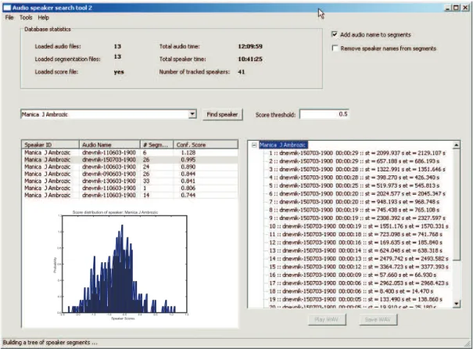Collapse the Manica J Ambrozic tree node
Image resolution: width=473 pixels, height=349 pixels.
point(254,145)
